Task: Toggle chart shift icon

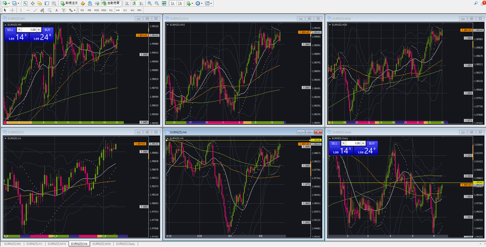Action: tap(180, 3)
